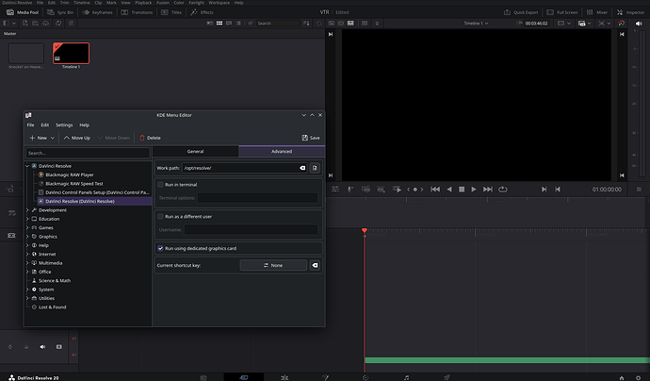Expand the Multimedia category
Viewport: 650px width, 381px height.
coord(27,263)
